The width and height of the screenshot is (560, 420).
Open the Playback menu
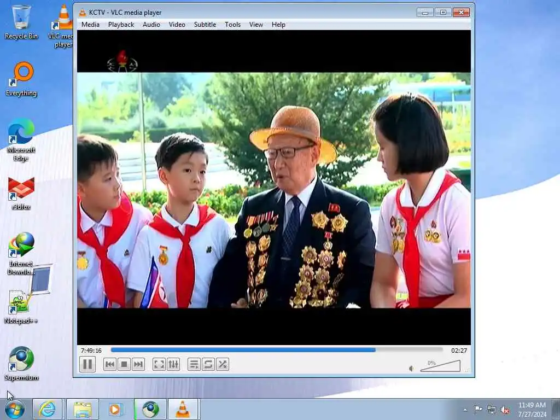coord(121,25)
